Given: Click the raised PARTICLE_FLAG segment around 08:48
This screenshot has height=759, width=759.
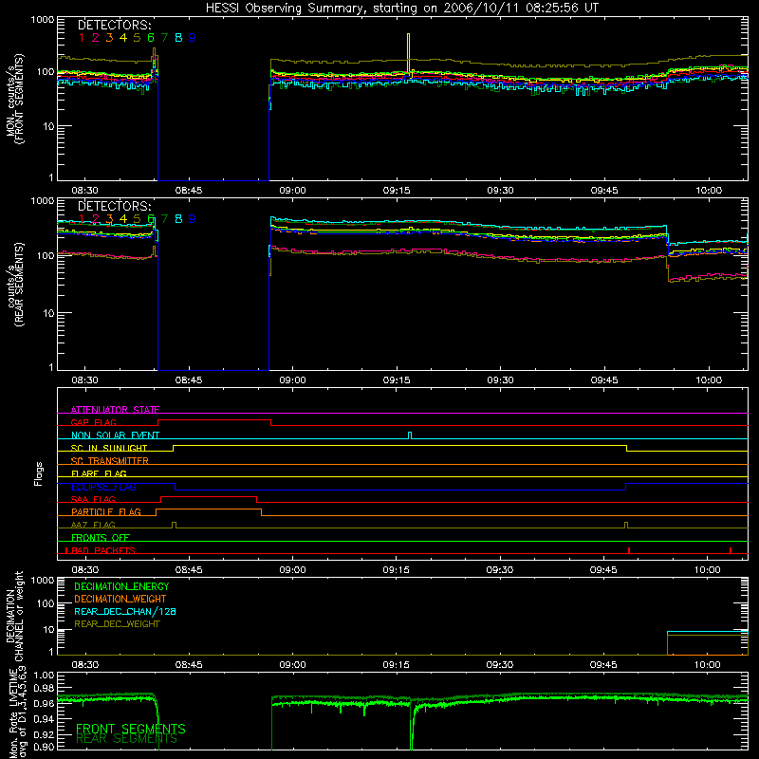Looking at the screenshot, I should point(209,509).
